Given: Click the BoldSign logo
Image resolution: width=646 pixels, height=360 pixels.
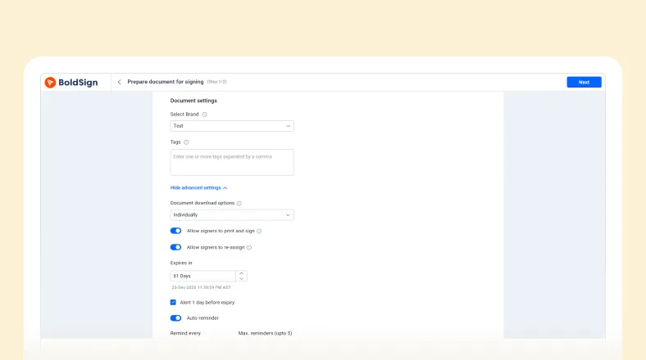Looking at the screenshot, I should pyautogui.click(x=71, y=82).
